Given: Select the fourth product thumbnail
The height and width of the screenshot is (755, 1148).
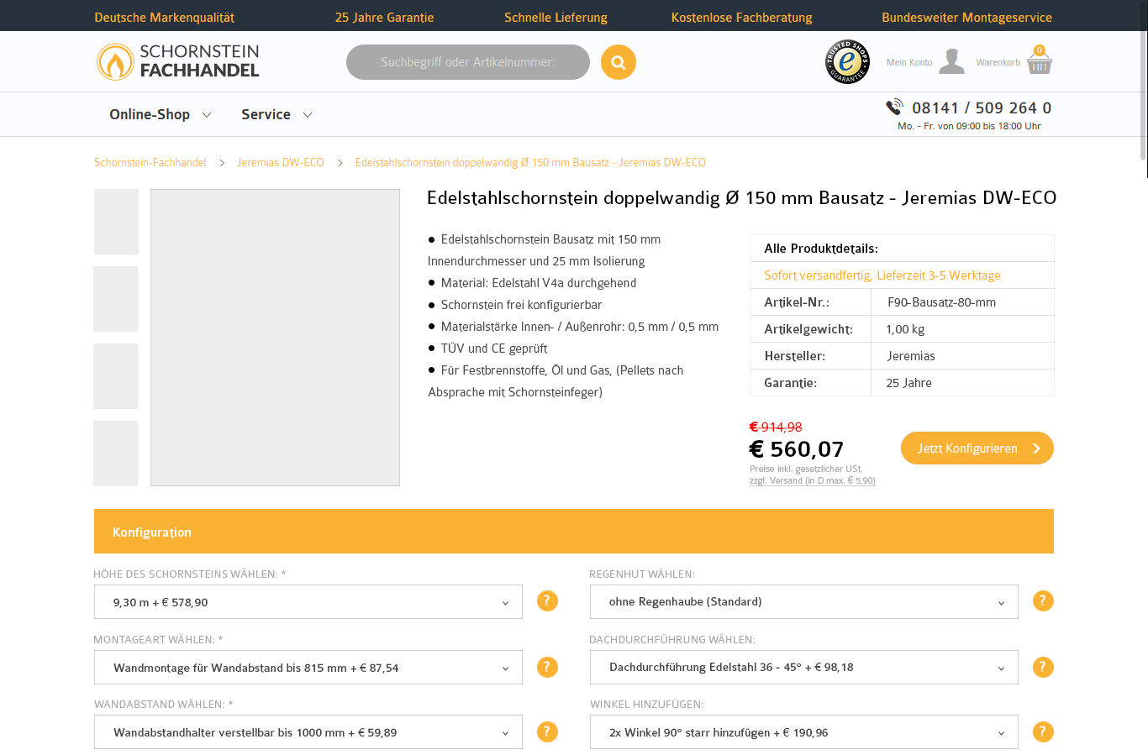Looking at the screenshot, I should (116, 454).
